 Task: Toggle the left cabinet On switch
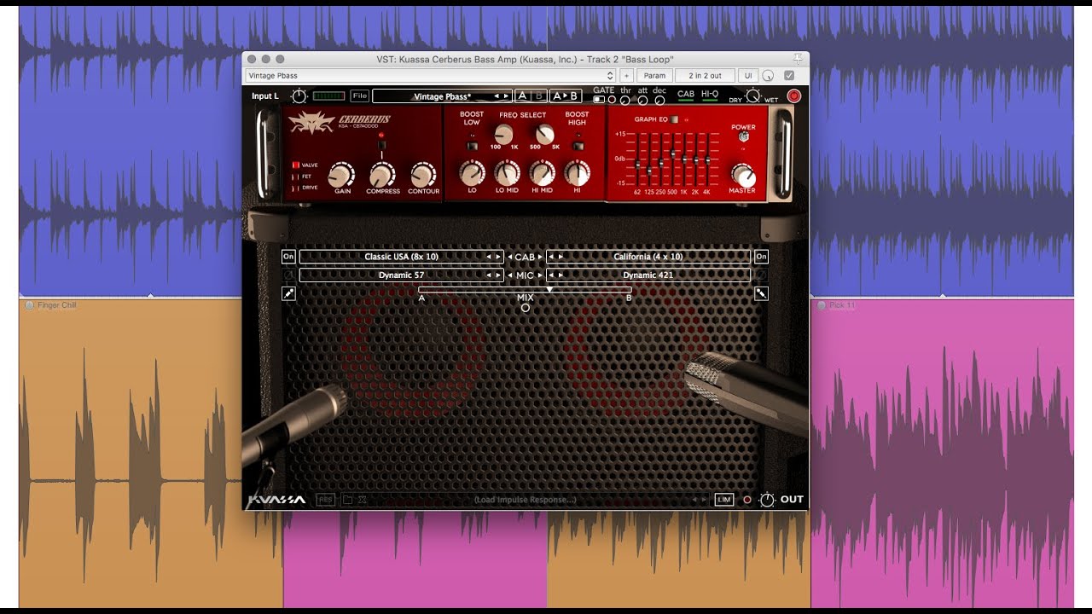pos(288,257)
